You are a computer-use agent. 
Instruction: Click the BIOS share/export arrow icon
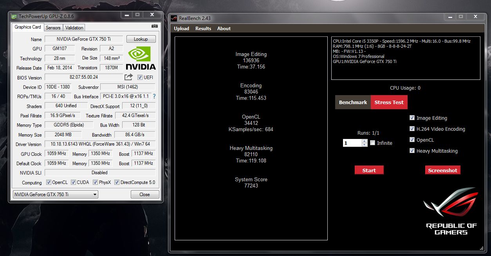pyautogui.click(x=129, y=77)
